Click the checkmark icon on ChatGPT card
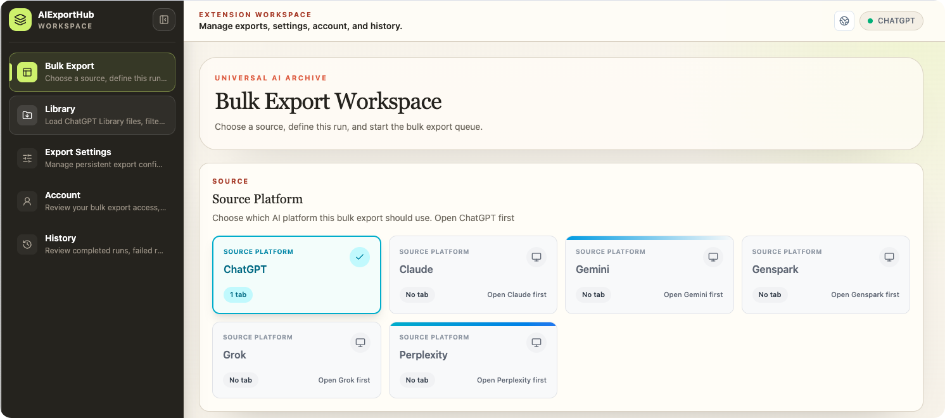945x418 pixels. (360, 257)
